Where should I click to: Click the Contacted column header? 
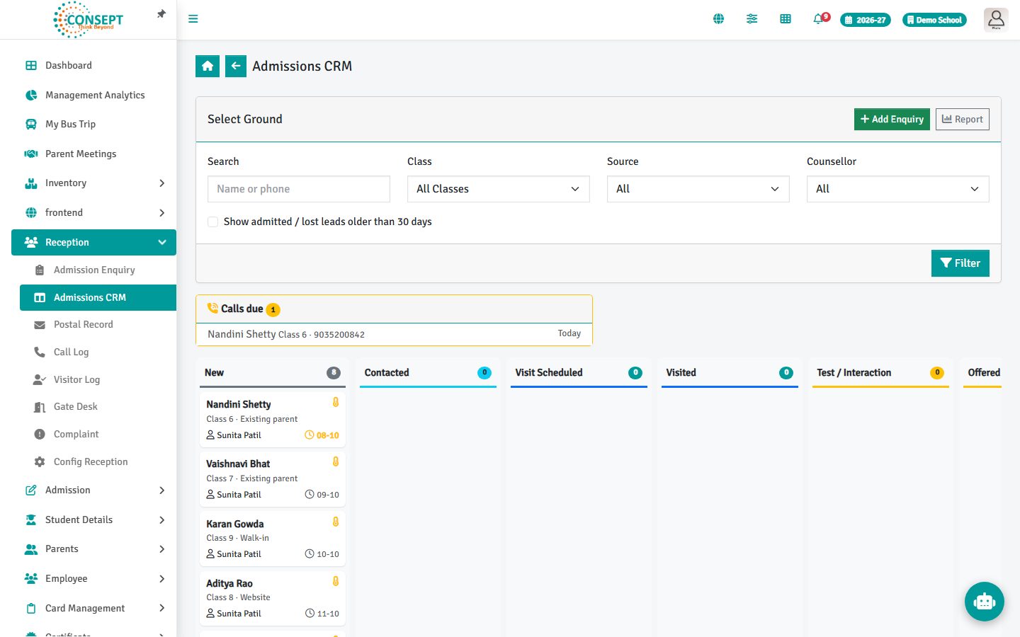point(428,372)
